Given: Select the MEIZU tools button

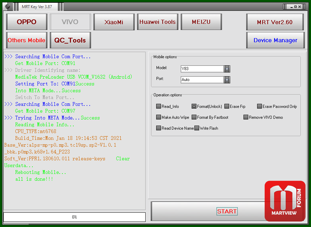Looking at the screenshot, I should pos(201,22).
